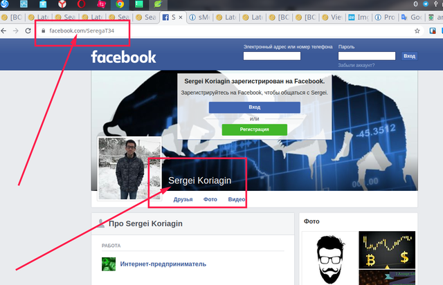Image resolution: width=443 pixels, height=285 pixels.
Task: Click the green workplace icon under Работа
Action: pyautogui.click(x=109, y=264)
